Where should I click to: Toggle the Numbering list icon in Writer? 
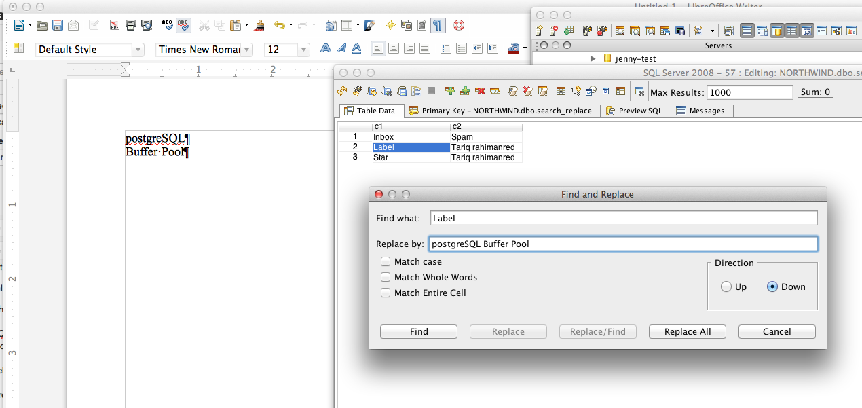click(x=447, y=49)
